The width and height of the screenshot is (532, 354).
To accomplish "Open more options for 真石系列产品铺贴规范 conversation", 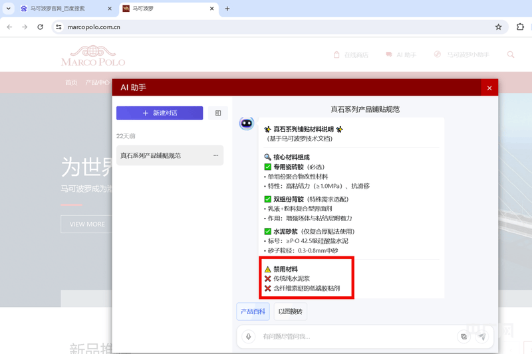I will [x=215, y=155].
